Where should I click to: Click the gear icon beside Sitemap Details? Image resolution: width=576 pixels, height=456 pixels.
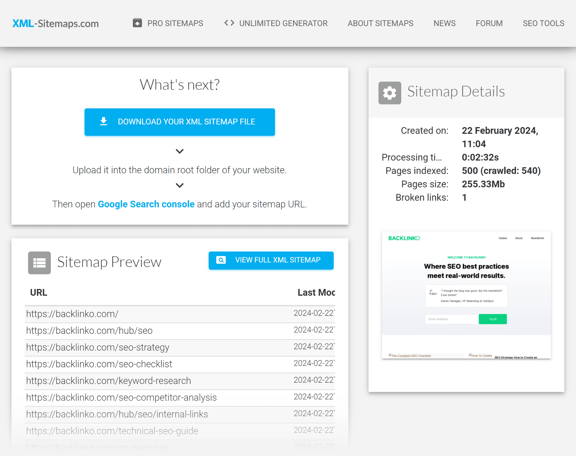tap(389, 92)
